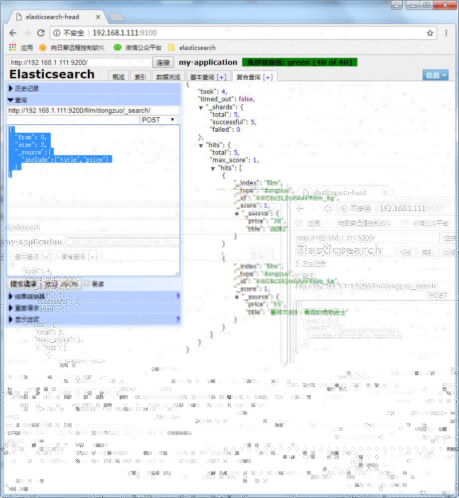Click the browser forward arrow icon
This screenshot has height=498, width=459.
pyautogui.click(x=27, y=32)
